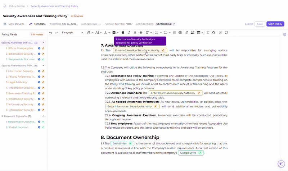Select 3. Legal Authority field
Screen dimensions: 288x171
click(x=16, y=82)
